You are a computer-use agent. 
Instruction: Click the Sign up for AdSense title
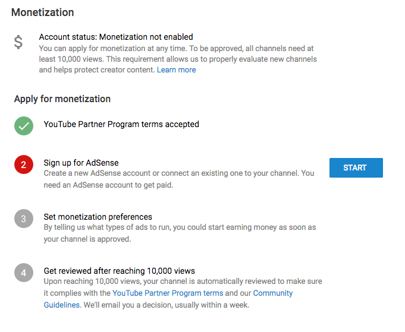[x=81, y=163]
